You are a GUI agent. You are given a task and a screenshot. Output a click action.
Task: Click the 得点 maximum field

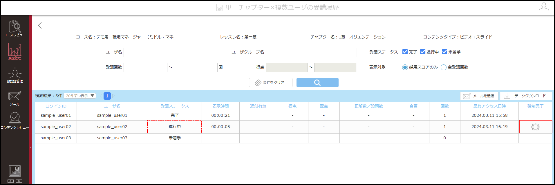pos(335,67)
